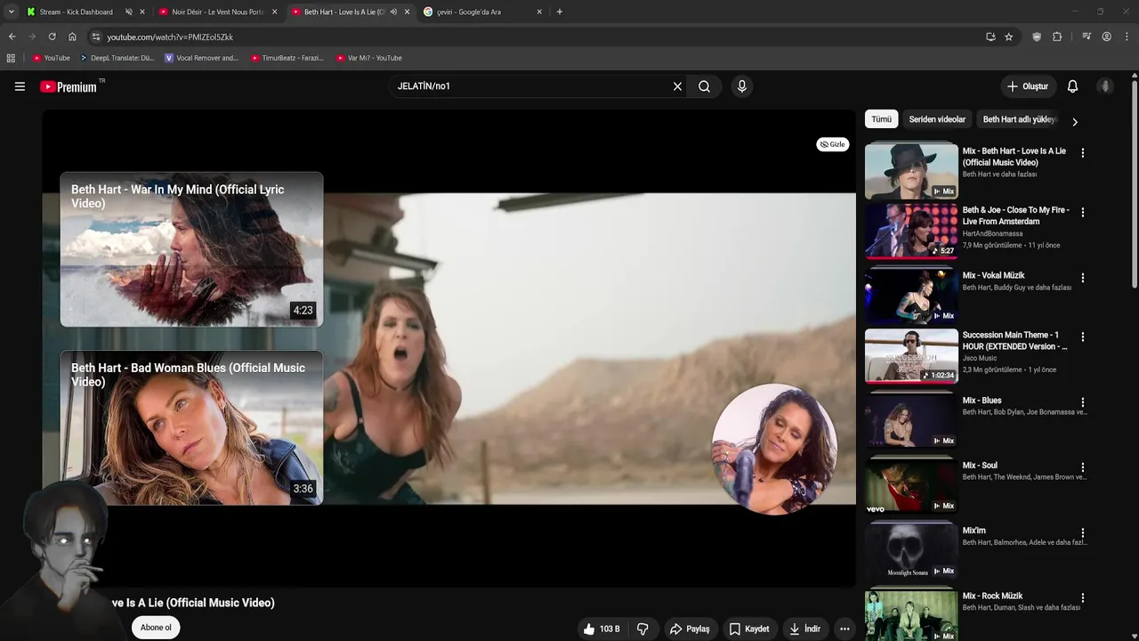
Task: Open a new browser tab
Action: (559, 12)
